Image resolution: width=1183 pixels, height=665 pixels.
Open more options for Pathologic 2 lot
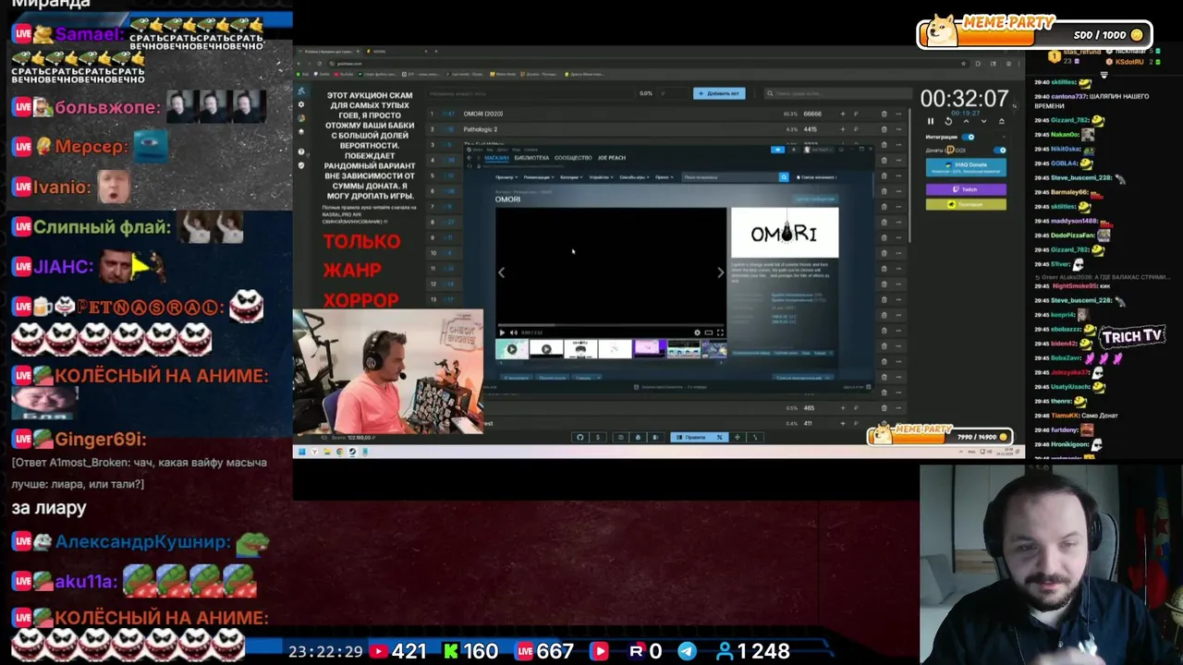coord(897,129)
